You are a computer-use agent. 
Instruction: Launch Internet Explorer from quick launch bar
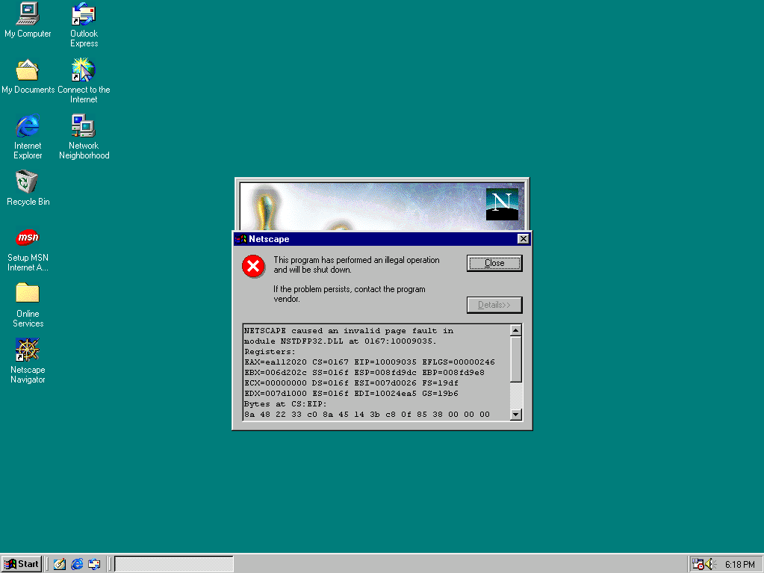pyautogui.click(x=77, y=564)
